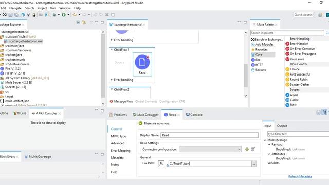Click the green add connector configuration icon
This screenshot has width=329, height=185.
pyautogui.click(x=247, y=149)
